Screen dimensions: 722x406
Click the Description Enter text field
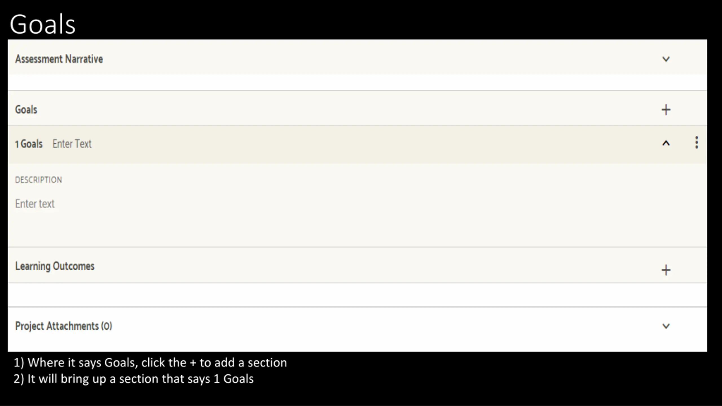(x=35, y=204)
